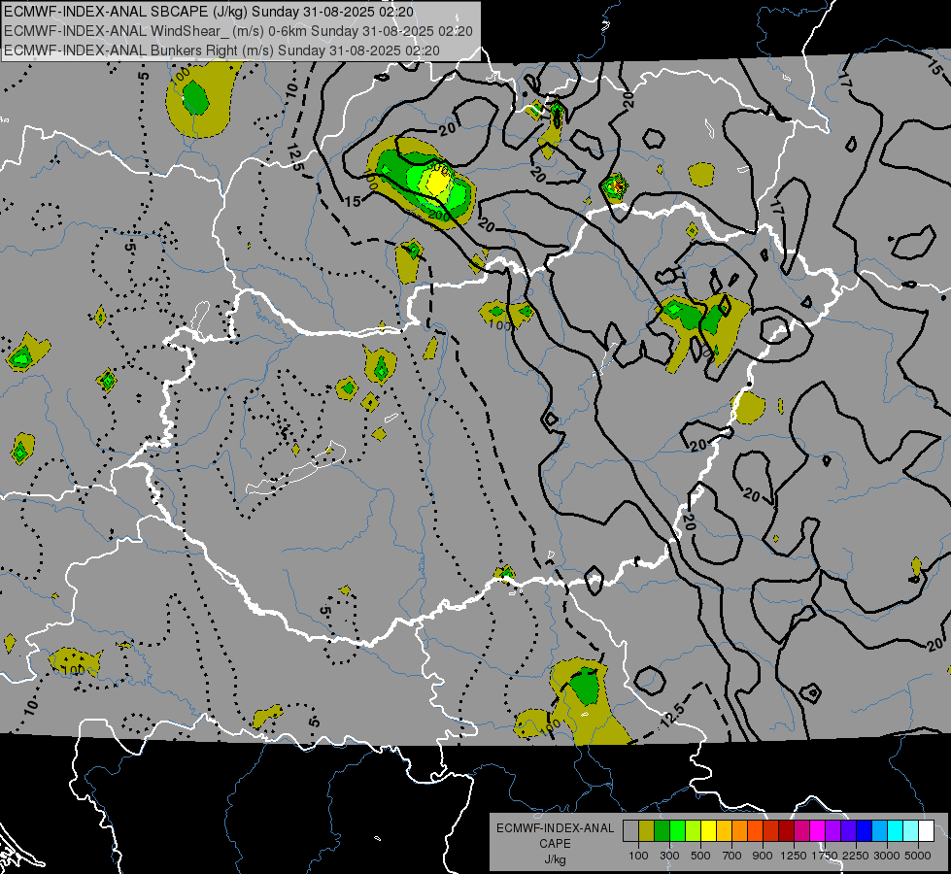Select the Bunkers Right title line

click(x=222, y=50)
